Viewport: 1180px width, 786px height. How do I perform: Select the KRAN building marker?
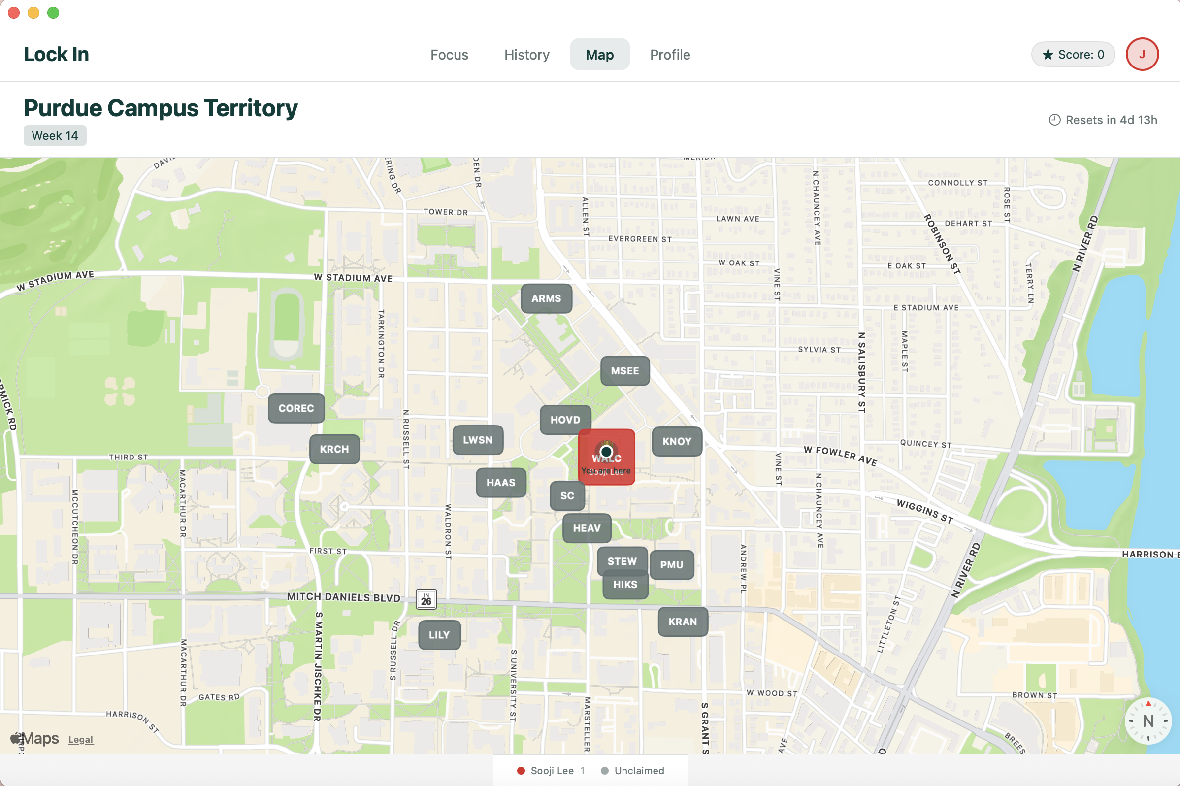coord(682,622)
